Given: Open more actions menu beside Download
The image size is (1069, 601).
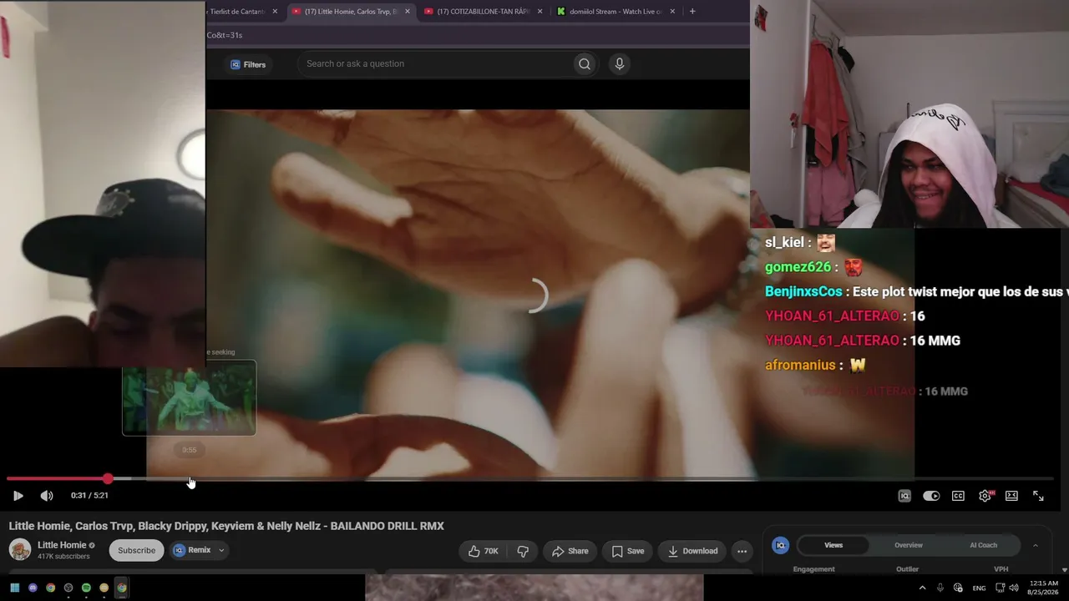Looking at the screenshot, I should click(x=742, y=551).
